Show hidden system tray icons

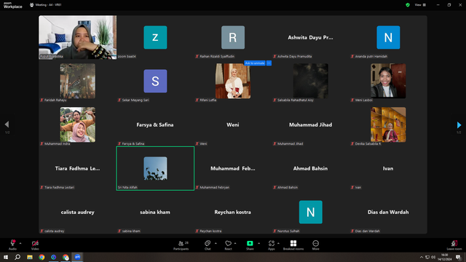[x=421, y=257]
